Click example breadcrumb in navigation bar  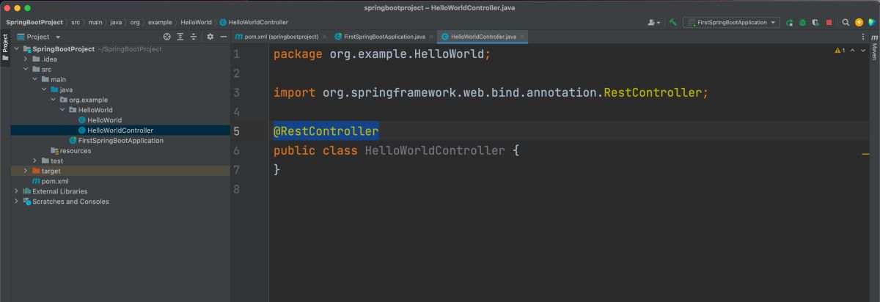point(160,23)
